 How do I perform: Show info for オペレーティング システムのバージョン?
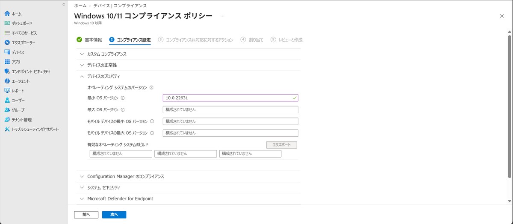point(151,87)
